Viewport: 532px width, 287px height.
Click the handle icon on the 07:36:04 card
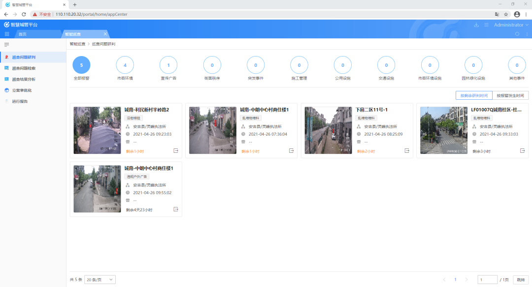point(291,150)
